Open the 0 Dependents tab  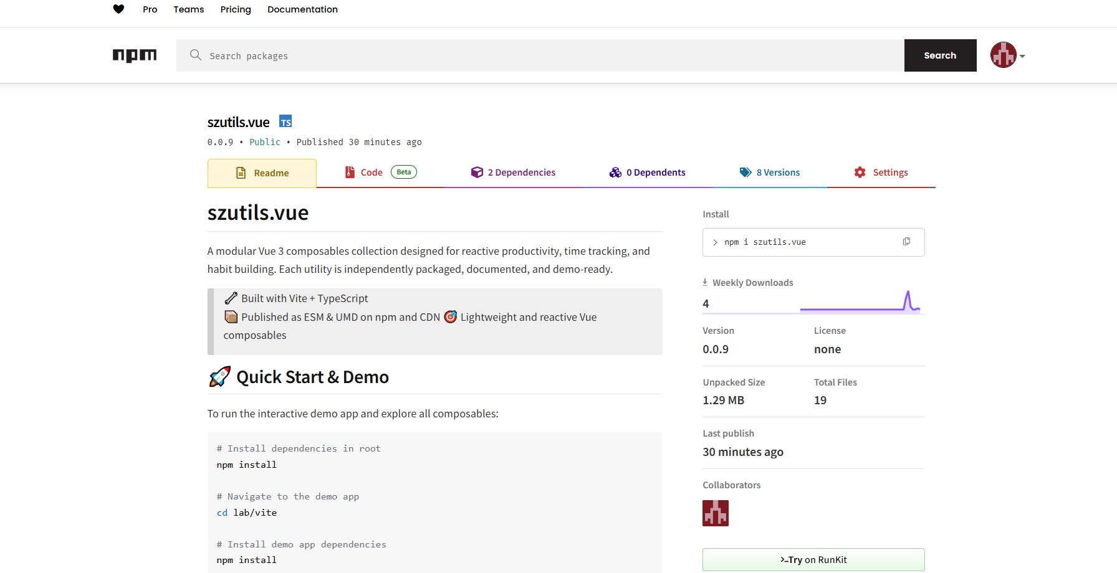tap(647, 173)
